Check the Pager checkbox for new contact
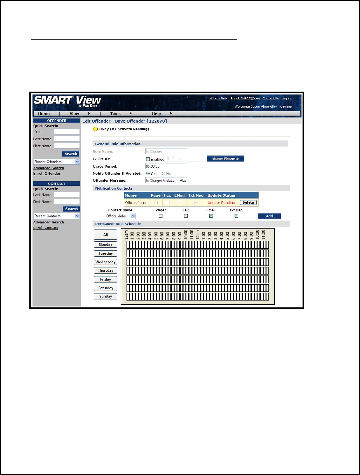 [161, 216]
